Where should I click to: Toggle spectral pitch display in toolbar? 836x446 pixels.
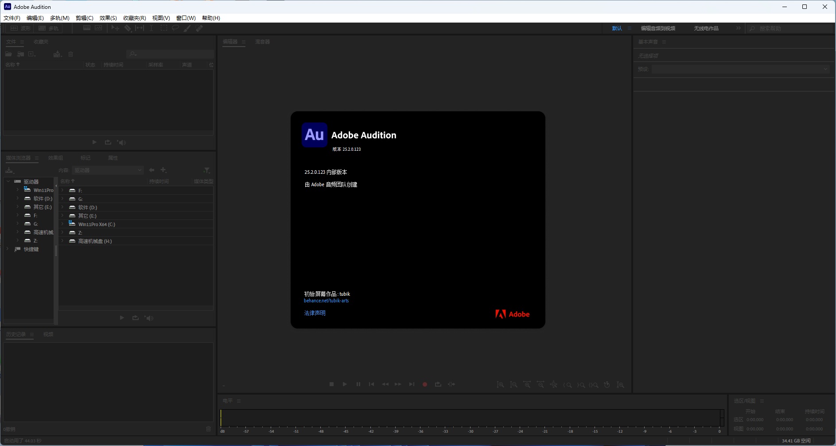[x=98, y=28]
